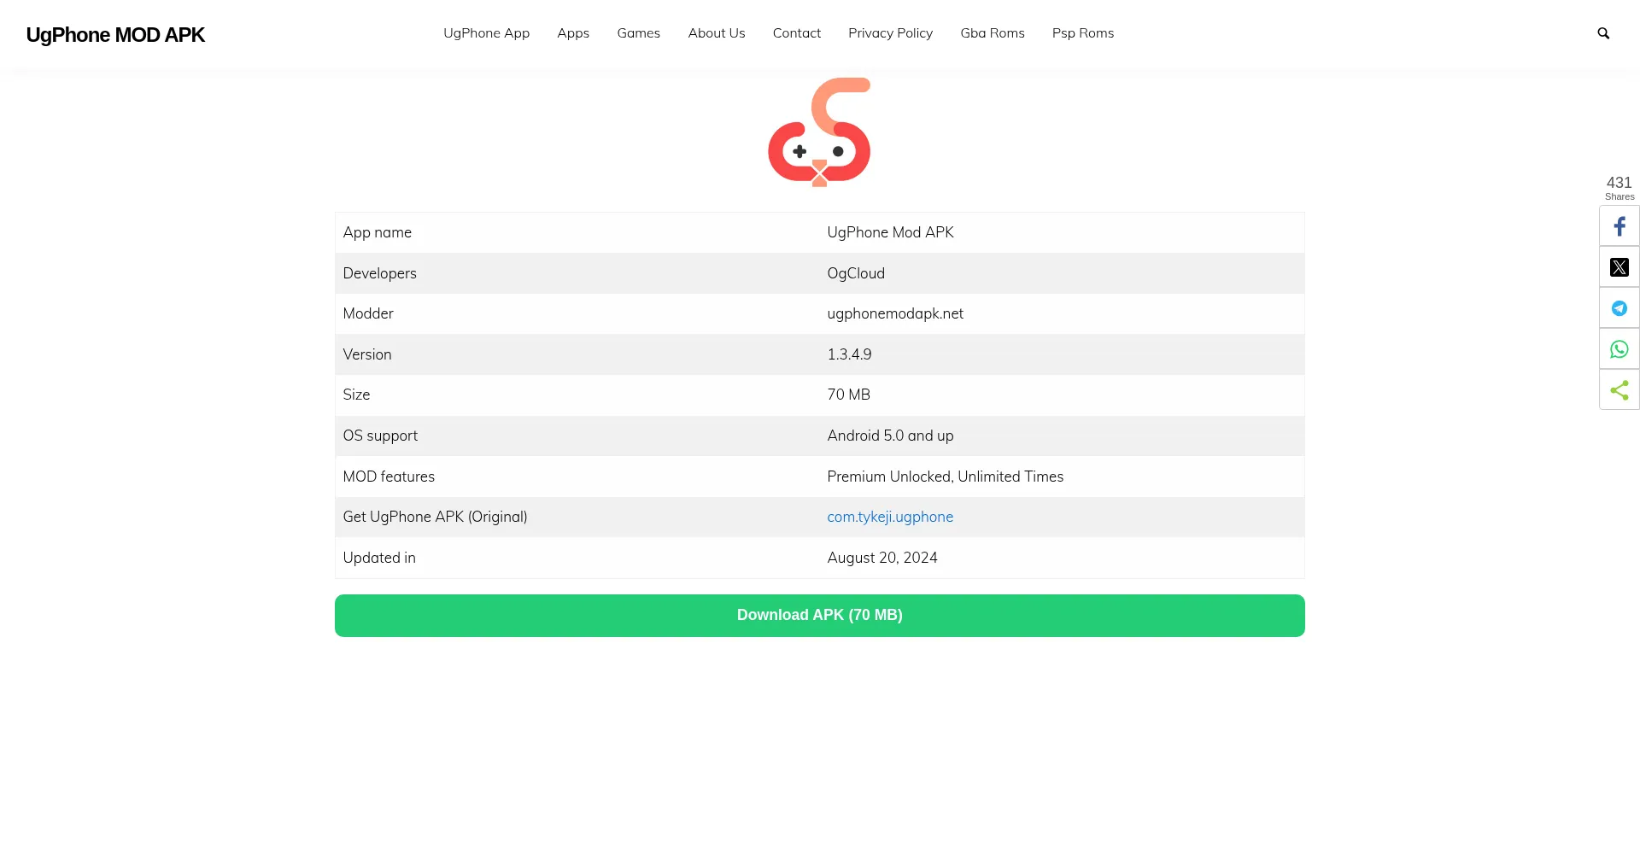Select the size value "70 MB"
Image resolution: width=1640 pixels, height=848 pixels.
pos(848,395)
